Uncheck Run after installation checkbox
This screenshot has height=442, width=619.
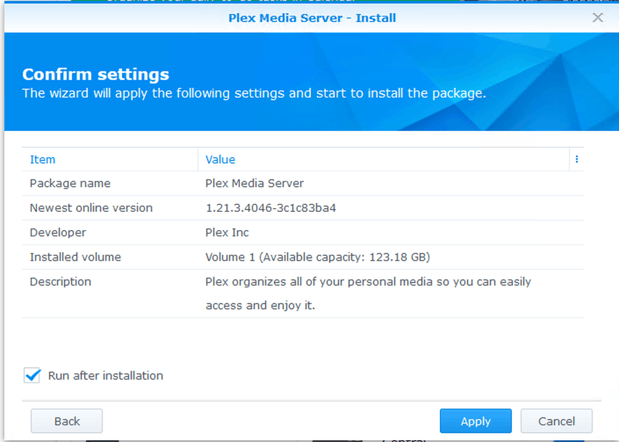(x=32, y=376)
